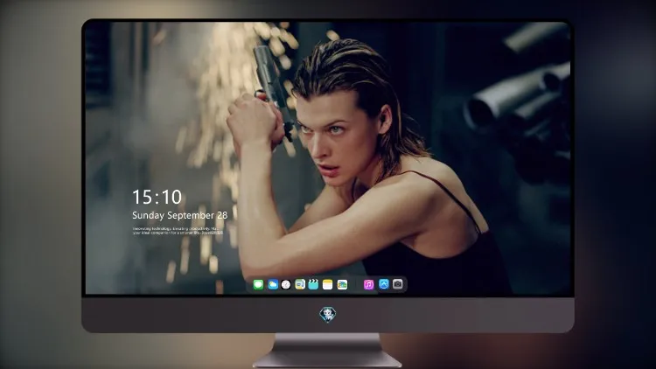Launch the Weather app from the dock
Viewport: 656px width, 369px height.
(273, 284)
